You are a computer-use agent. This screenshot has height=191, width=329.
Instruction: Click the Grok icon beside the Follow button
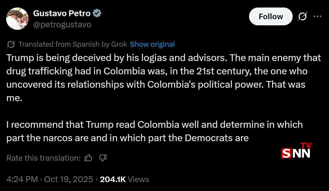point(302,17)
